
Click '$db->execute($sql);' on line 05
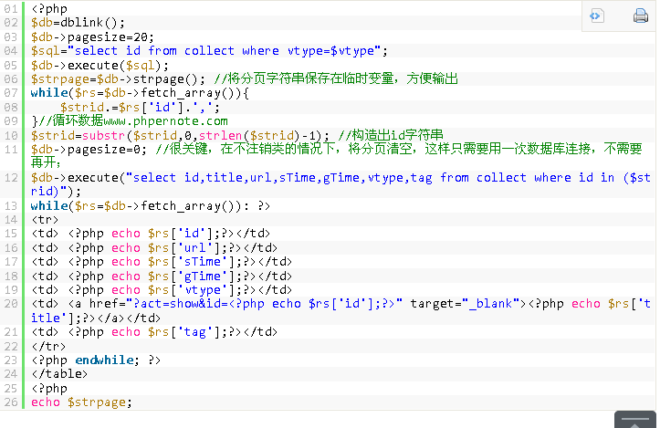(100, 65)
